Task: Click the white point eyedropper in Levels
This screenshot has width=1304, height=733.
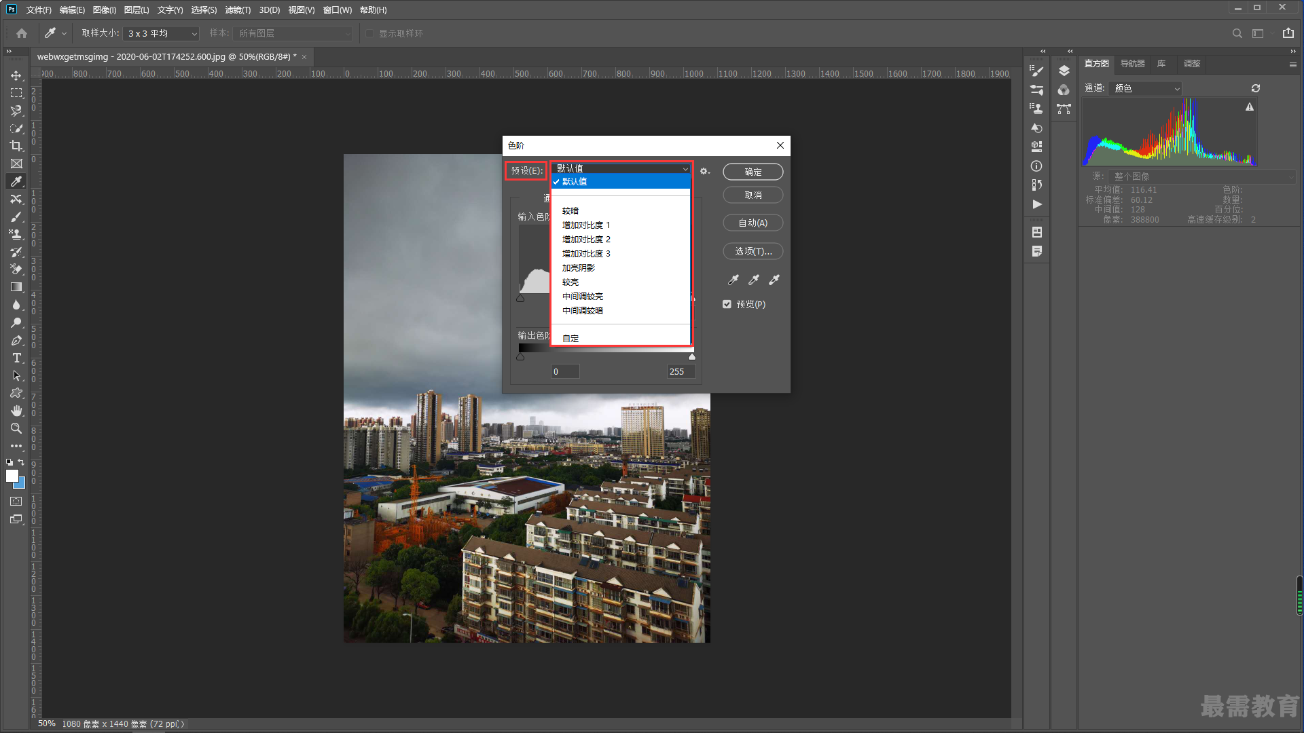Action: [774, 280]
